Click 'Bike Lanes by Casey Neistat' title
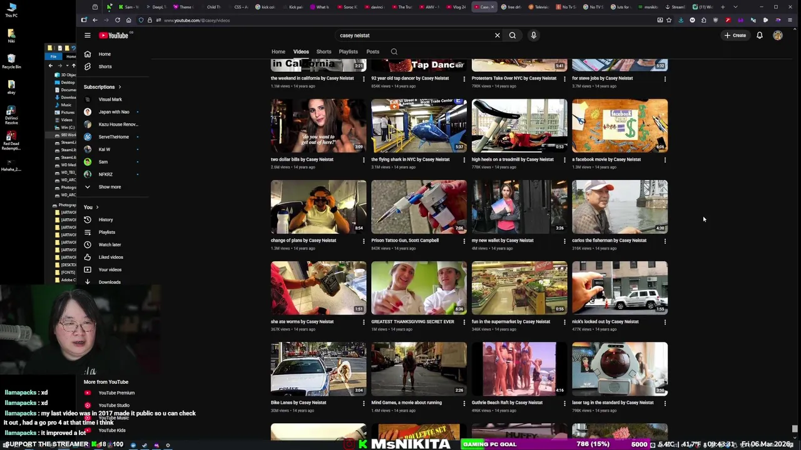Screen dimensions: 801x450 click(x=298, y=403)
